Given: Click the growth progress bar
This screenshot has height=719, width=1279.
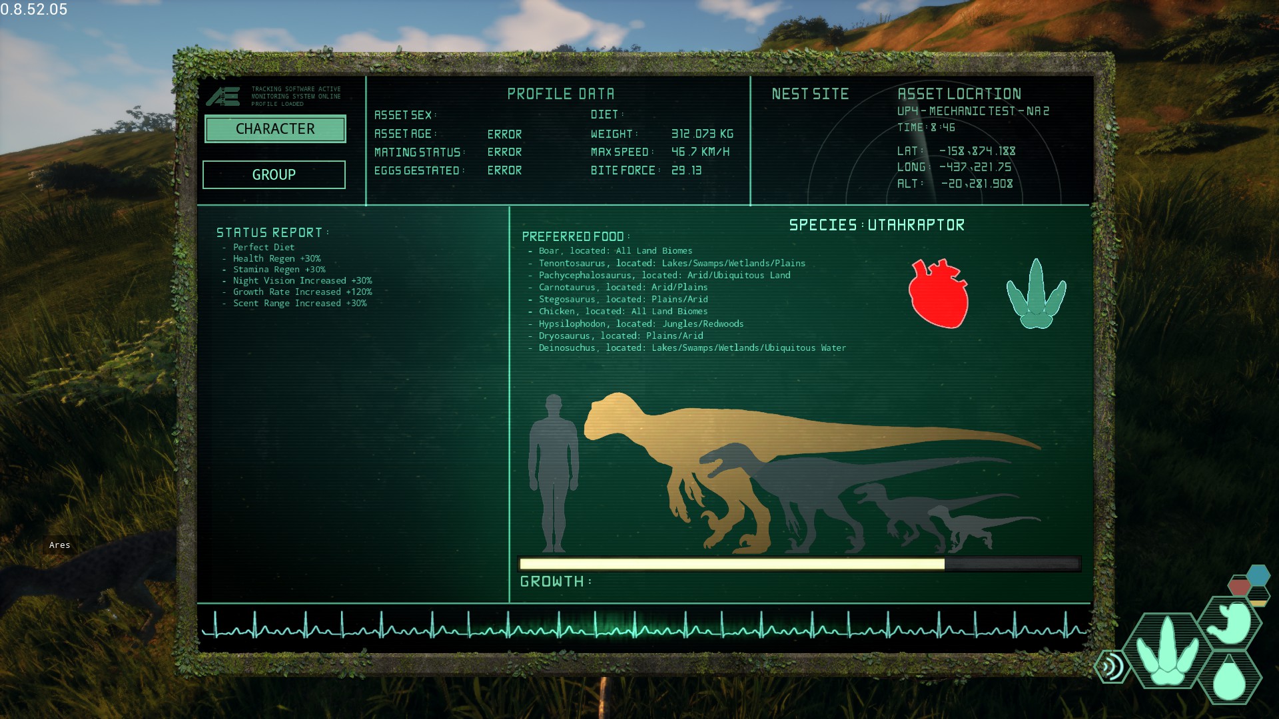Looking at the screenshot, I should click(x=799, y=564).
